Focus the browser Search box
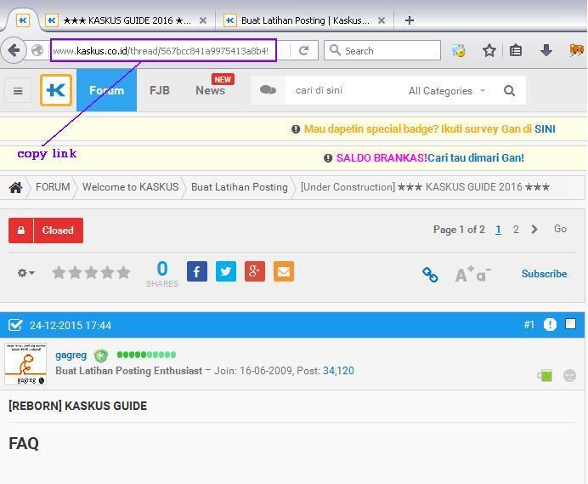This screenshot has height=484, width=588. (382, 50)
